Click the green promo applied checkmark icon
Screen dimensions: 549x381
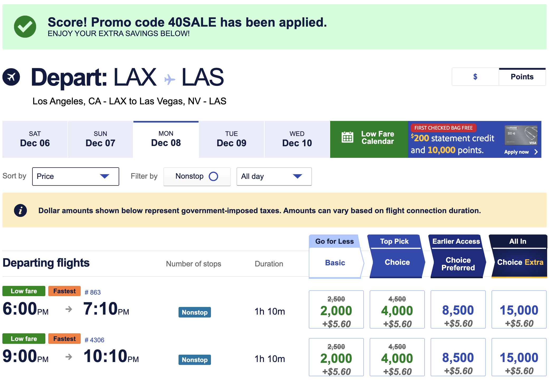(x=25, y=27)
